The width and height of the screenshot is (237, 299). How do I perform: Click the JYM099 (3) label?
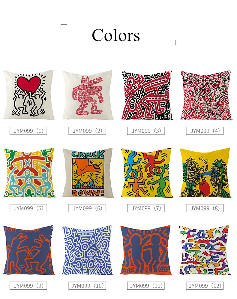pos(146,131)
